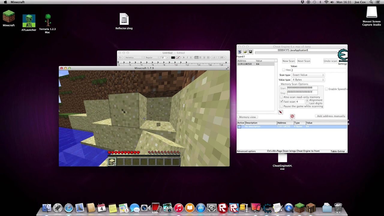The width and height of the screenshot is (384, 216).
Task: Open list bullets dropdown in TextEdit
Action: point(223,58)
